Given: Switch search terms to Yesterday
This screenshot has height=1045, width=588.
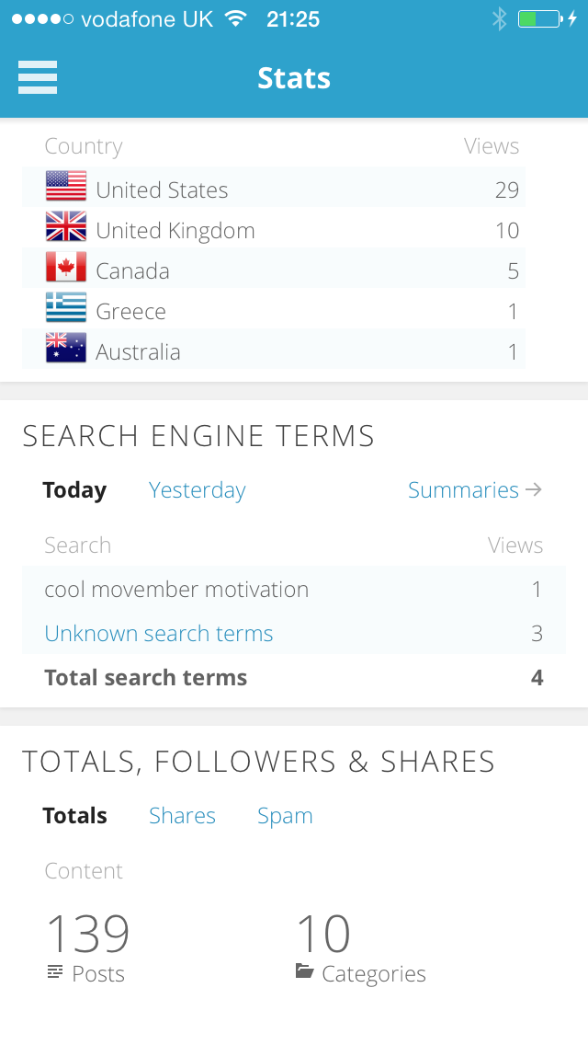Looking at the screenshot, I should (x=197, y=490).
